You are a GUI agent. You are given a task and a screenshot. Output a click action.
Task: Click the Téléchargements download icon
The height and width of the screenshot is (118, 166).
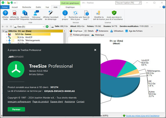tap(9, 40)
